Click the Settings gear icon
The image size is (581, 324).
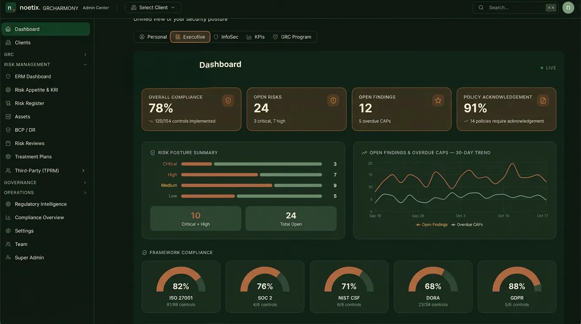8,231
